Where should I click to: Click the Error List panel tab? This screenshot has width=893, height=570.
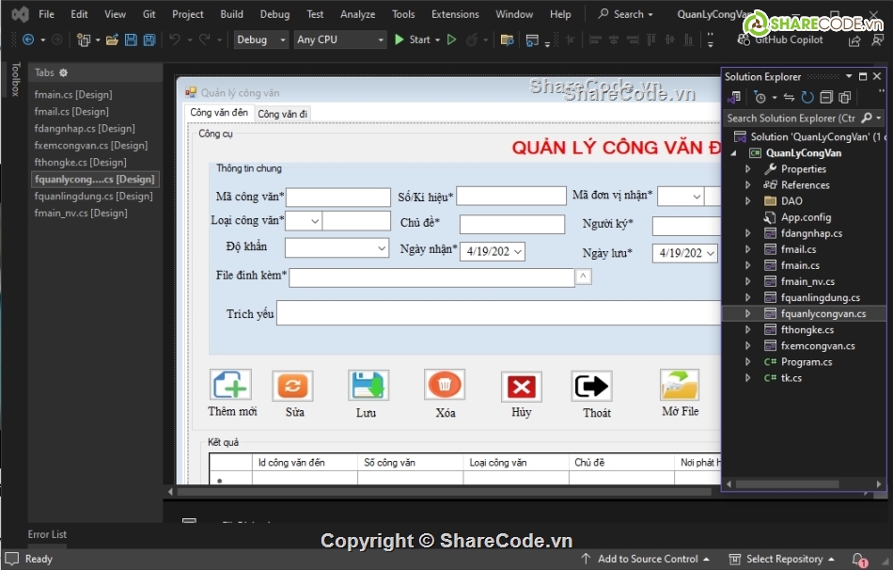tap(47, 534)
